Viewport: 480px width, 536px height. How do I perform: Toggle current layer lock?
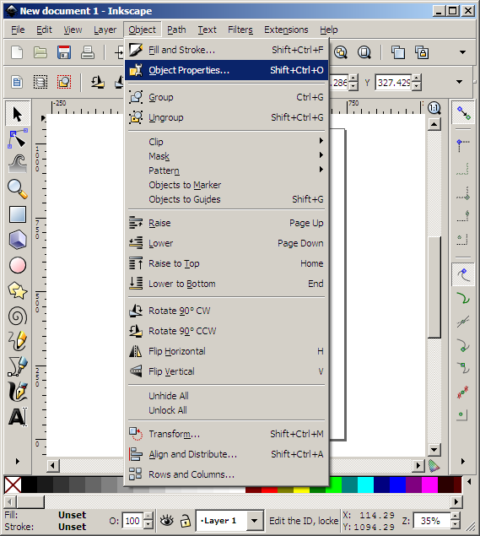click(185, 521)
